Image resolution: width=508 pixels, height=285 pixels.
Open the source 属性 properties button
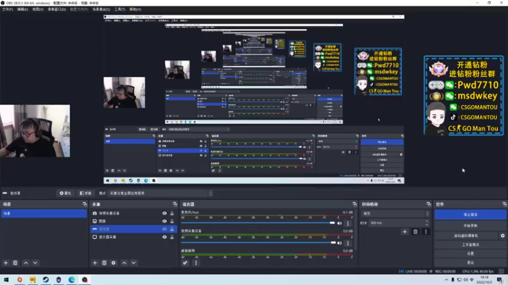point(65,193)
